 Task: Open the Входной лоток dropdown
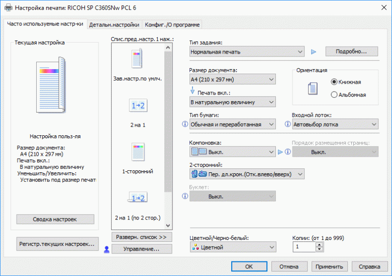click(x=335, y=124)
